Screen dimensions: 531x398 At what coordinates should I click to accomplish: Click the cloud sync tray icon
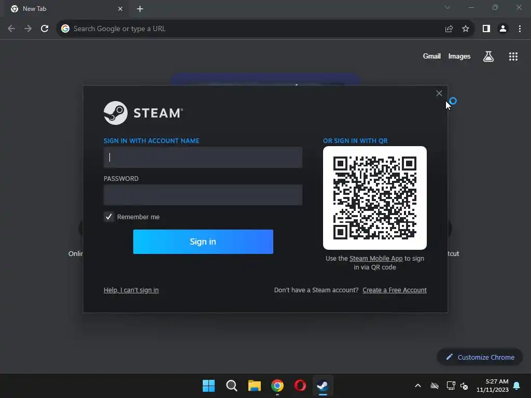click(435, 386)
